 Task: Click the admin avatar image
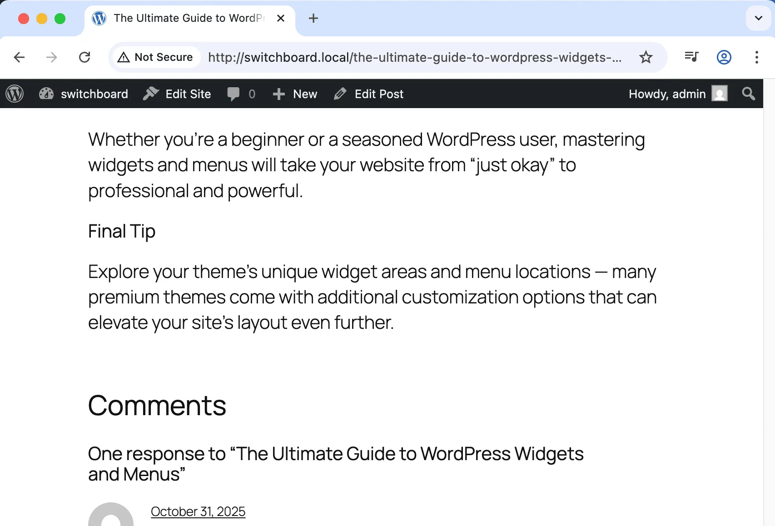tap(719, 94)
